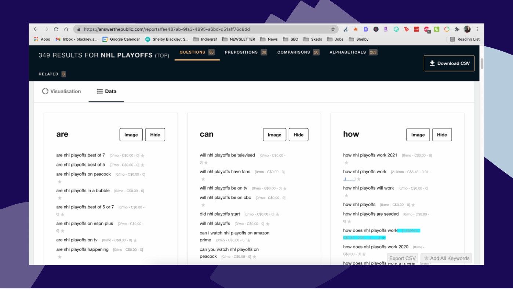This screenshot has height=289, width=513.
Task: Click 'how nhl playoffs are seeded' text
Action: tap(371, 214)
